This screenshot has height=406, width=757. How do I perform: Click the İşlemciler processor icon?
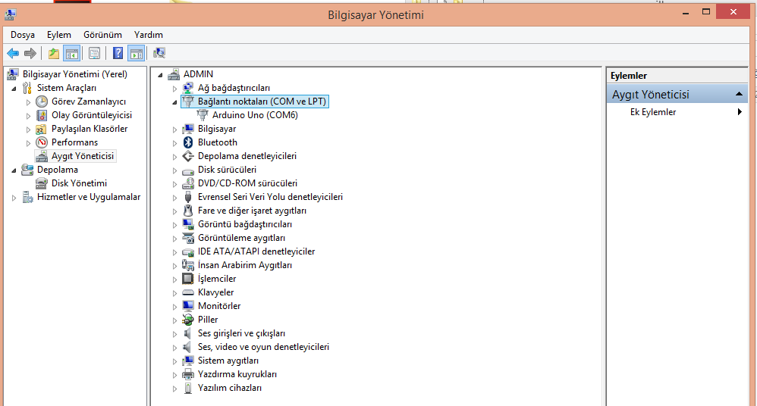coord(188,279)
